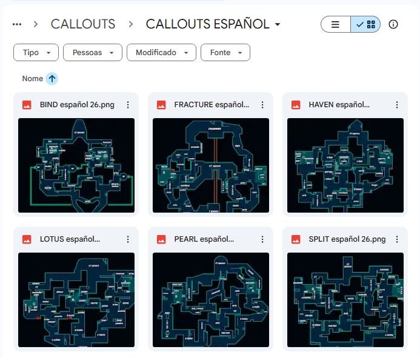Click the image icon of BIND español 26.png
Viewport: 420px width, 358px height.
tap(27, 105)
